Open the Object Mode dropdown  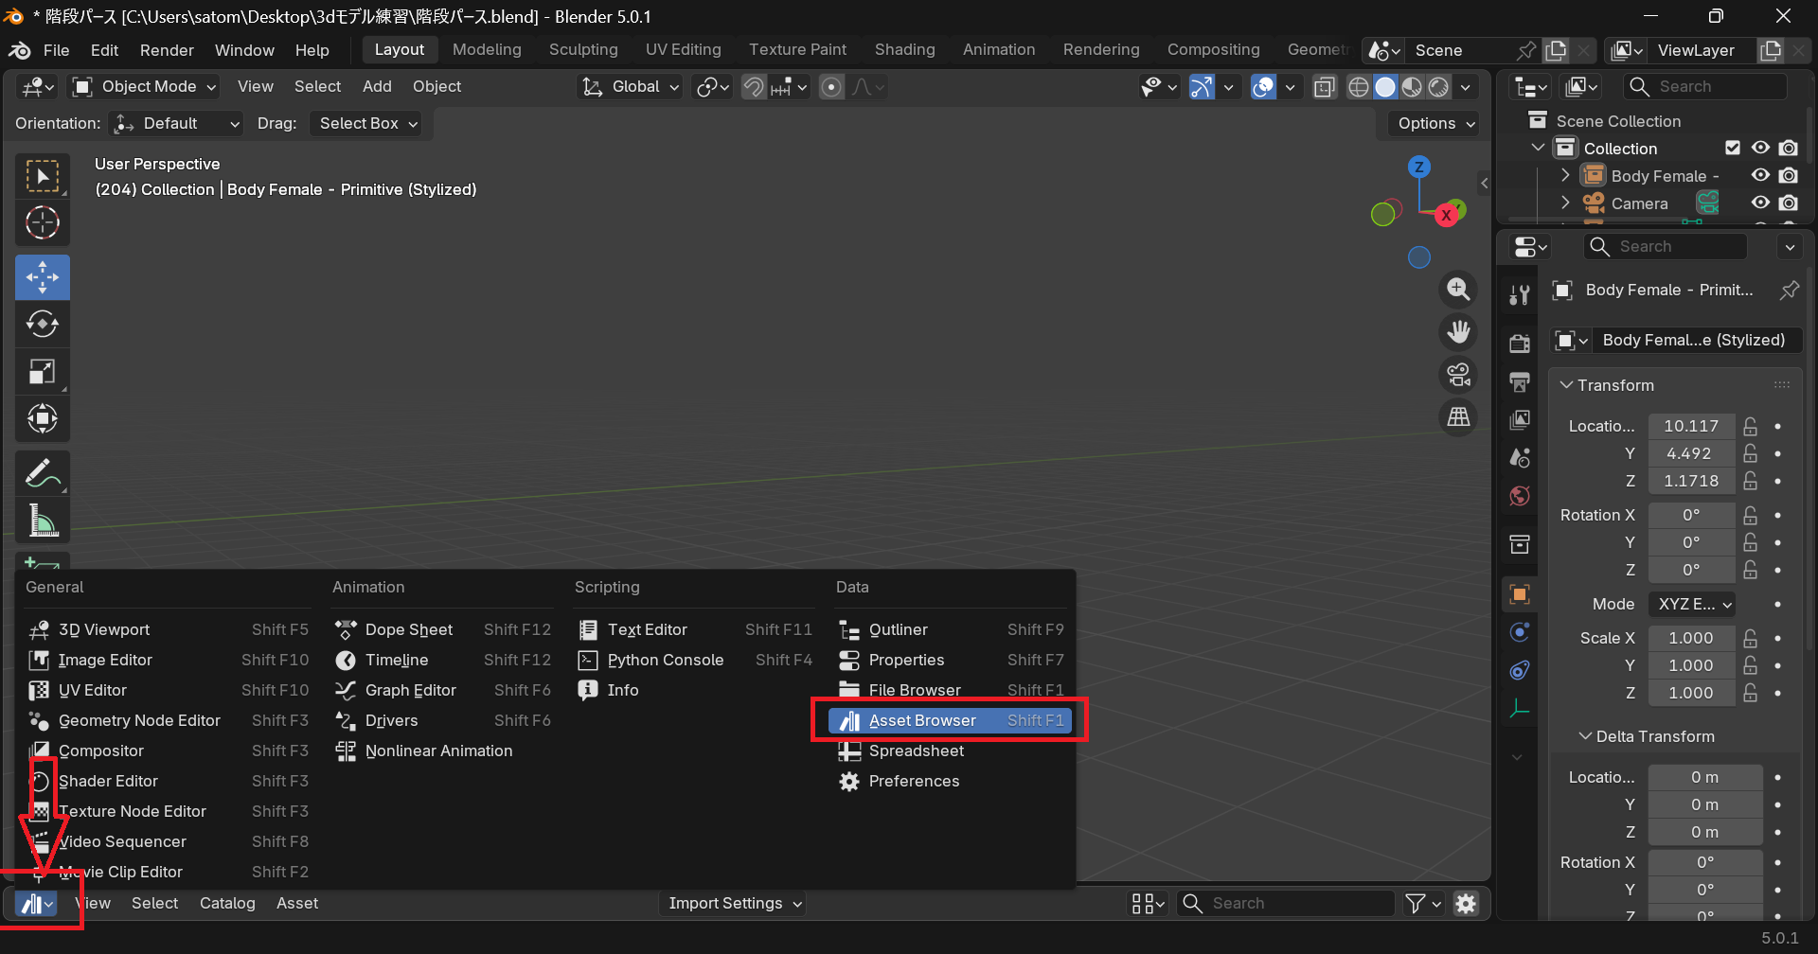click(x=147, y=87)
